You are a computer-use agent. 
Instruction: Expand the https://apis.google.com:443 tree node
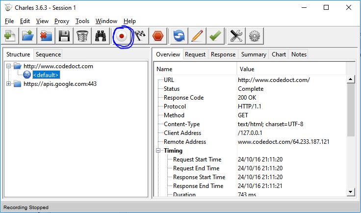point(8,83)
